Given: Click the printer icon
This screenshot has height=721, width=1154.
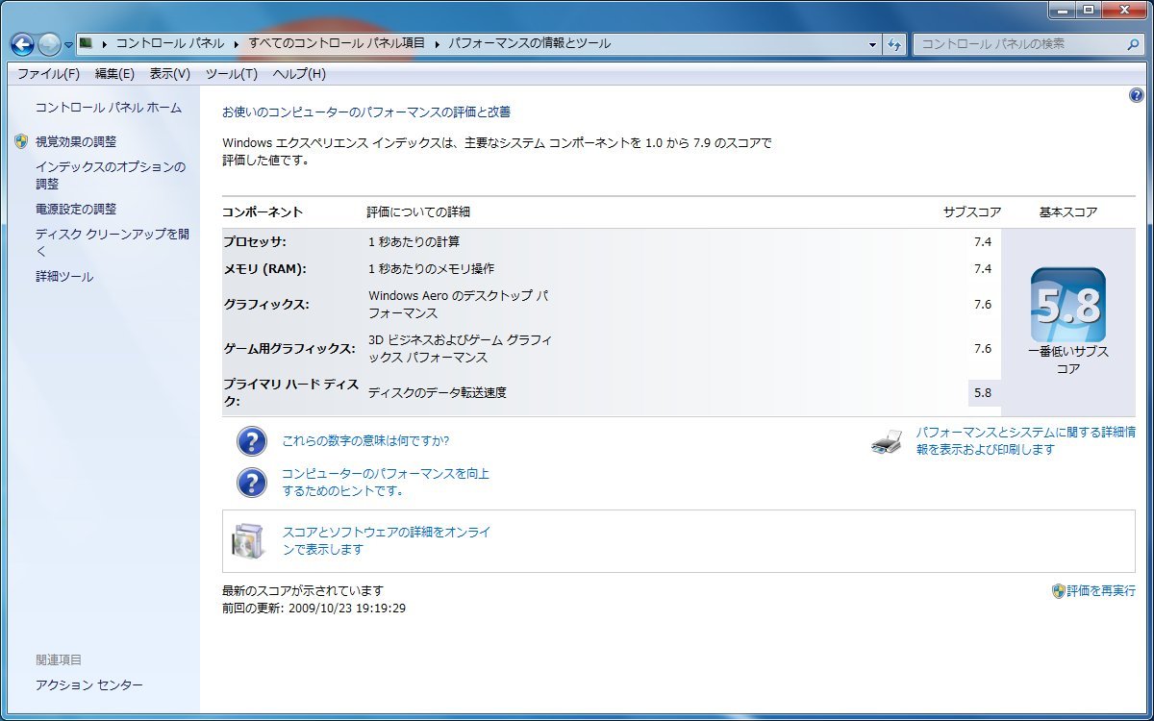Looking at the screenshot, I should 887,442.
